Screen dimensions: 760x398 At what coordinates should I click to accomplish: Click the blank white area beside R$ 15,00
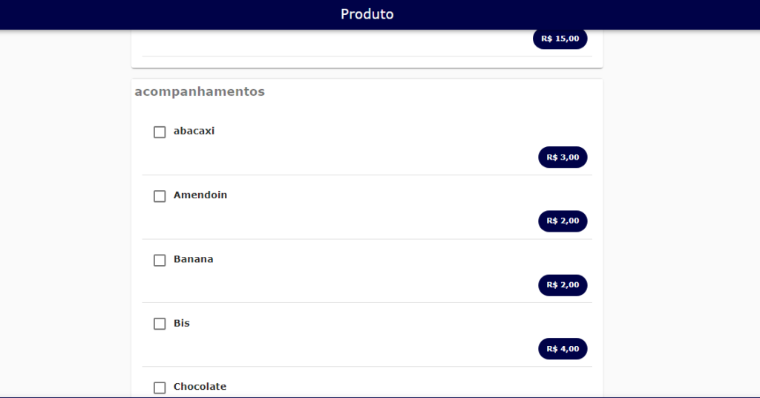[335, 41]
